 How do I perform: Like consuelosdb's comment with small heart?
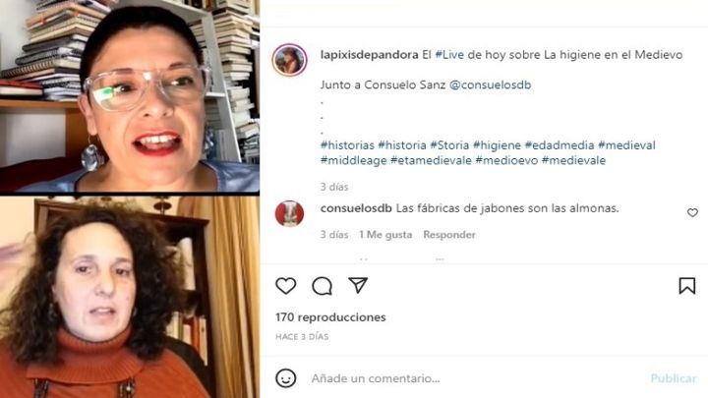(692, 212)
